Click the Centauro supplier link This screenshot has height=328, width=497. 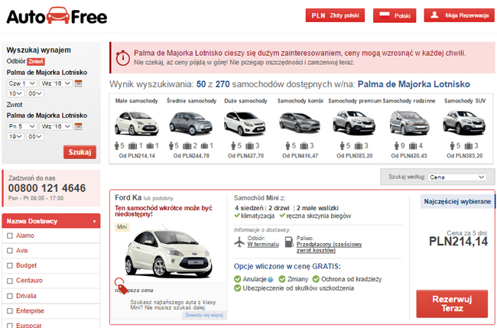29,281
